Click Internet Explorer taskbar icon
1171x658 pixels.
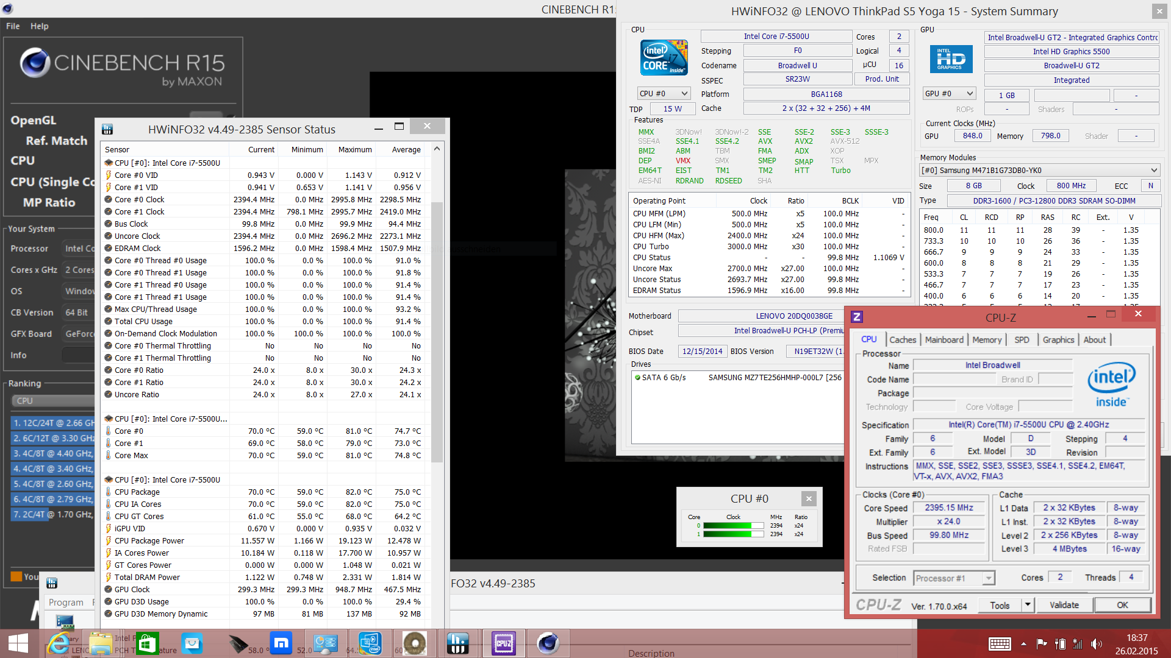click(59, 643)
